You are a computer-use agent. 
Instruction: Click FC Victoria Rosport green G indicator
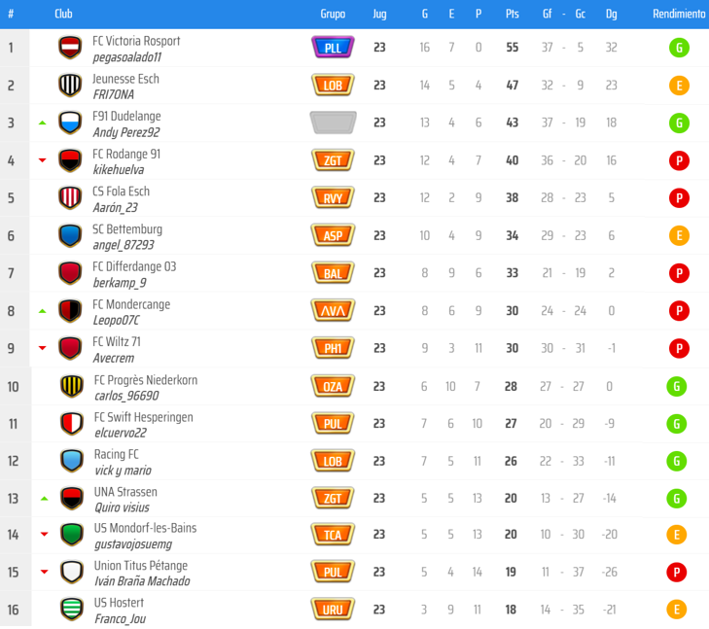679,48
